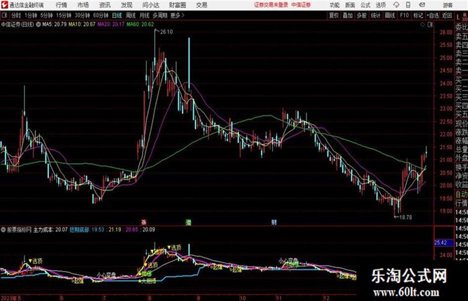Click the MA10: 20.67 value
This screenshot has height=301, width=468.
(82, 24)
